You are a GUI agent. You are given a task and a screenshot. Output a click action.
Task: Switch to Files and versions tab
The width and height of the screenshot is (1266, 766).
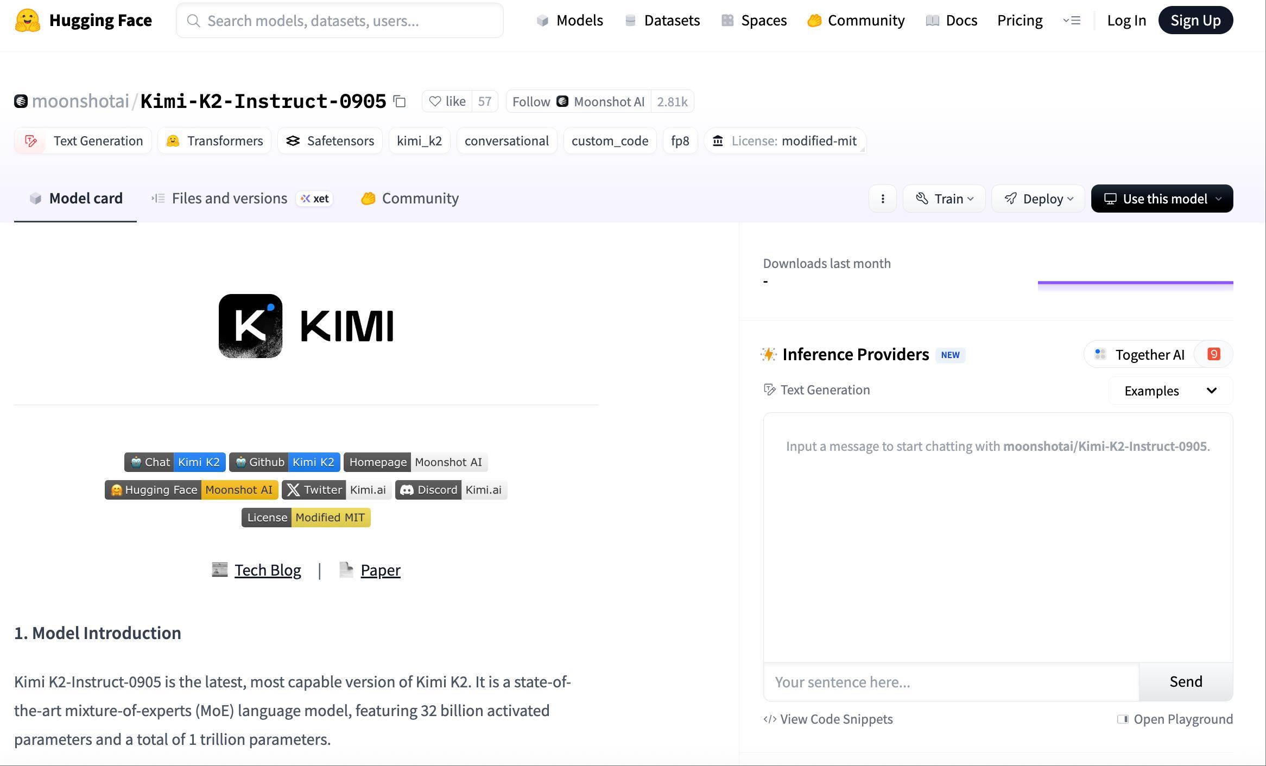tap(230, 199)
